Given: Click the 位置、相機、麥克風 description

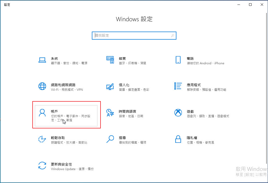Looking at the screenshot, I should pyautogui.click(x=200, y=142).
